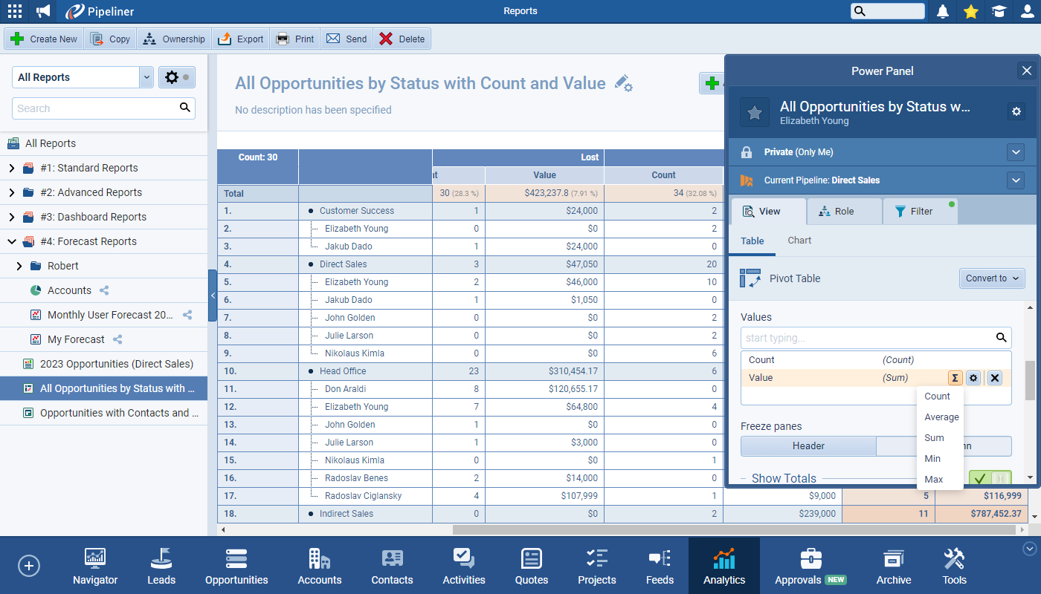Viewport: 1041px width, 594px height.
Task: Click the Create New button
Action: 45,39
